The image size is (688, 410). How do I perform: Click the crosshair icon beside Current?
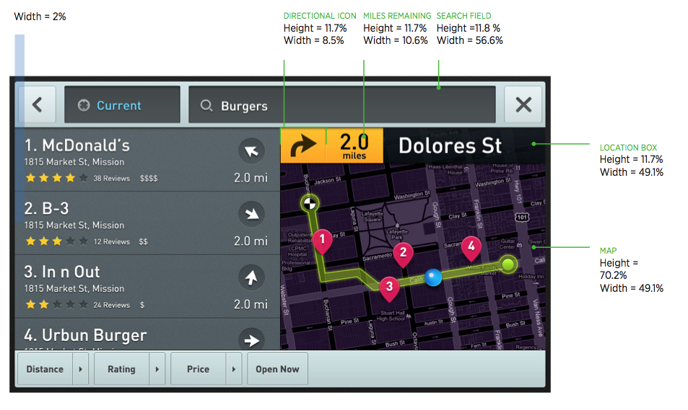(83, 105)
